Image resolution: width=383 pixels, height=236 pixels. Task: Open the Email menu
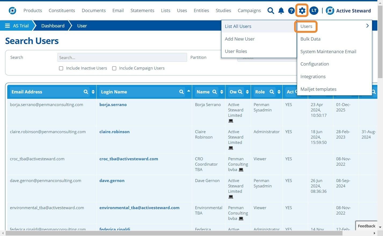[x=118, y=10]
